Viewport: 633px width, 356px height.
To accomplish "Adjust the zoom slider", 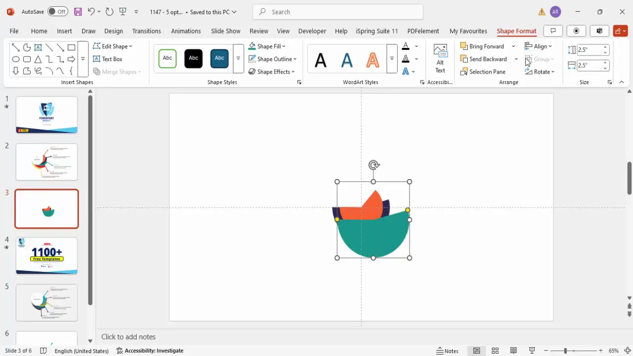I will (566, 351).
